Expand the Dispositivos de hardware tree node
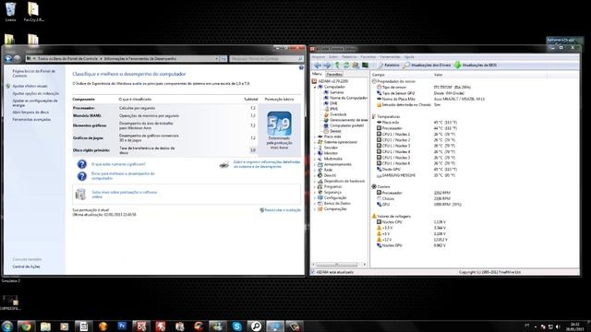The image size is (591, 332). coord(315,181)
